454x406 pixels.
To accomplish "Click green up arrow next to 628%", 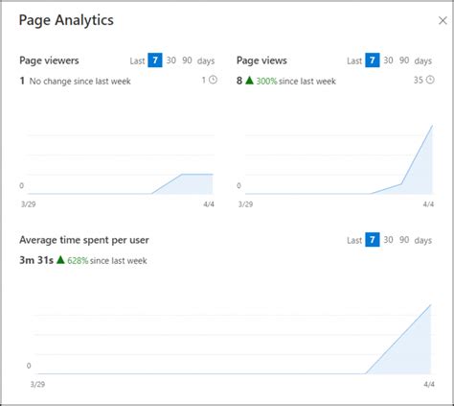I will [60, 260].
